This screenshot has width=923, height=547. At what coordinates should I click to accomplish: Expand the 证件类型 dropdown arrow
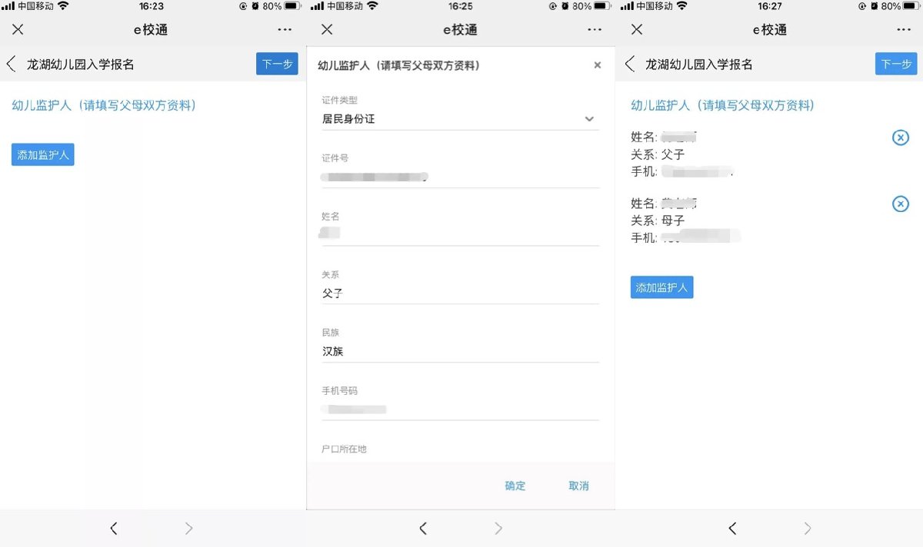(x=589, y=119)
